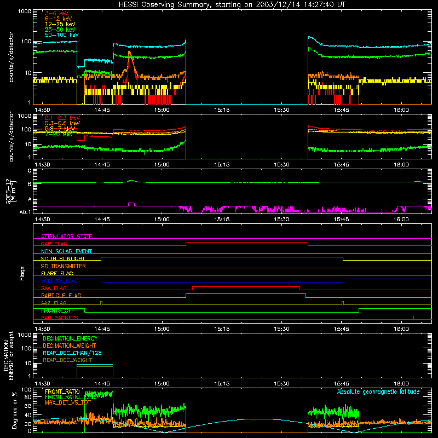Select the AAZ_FLAG label
Viewport: 438px width, 438px height.
[54, 303]
